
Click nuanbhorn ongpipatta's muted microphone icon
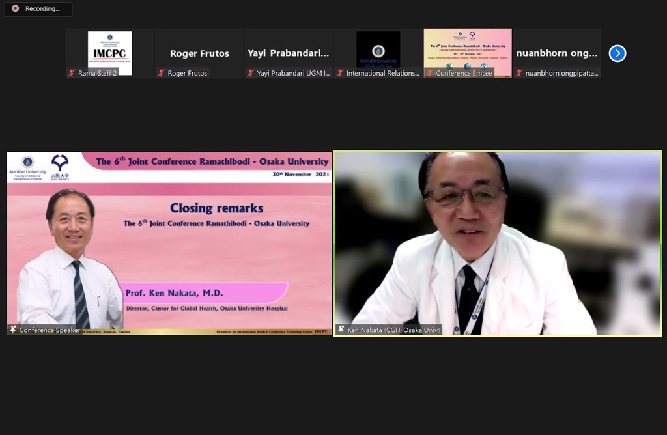(x=519, y=73)
